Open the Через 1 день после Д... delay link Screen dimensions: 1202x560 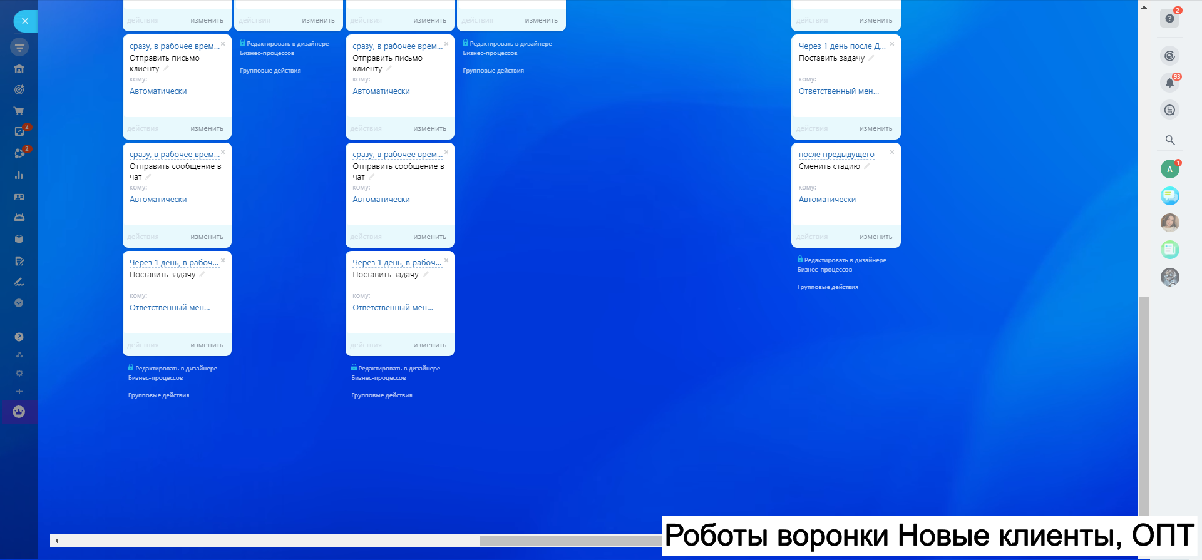pos(842,46)
